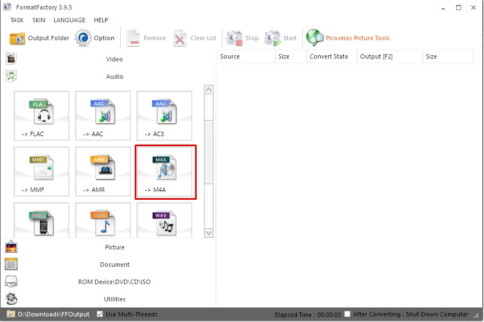Click the audio list scroll up arrow
The width and height of the screenshot is (484, 322).
click(208, 90)
